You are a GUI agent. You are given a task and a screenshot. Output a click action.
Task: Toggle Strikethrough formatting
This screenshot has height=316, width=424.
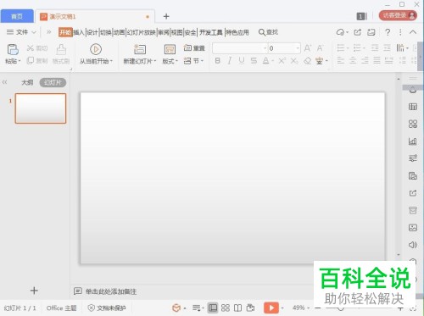pyautogui.click(x=254, y=60)
